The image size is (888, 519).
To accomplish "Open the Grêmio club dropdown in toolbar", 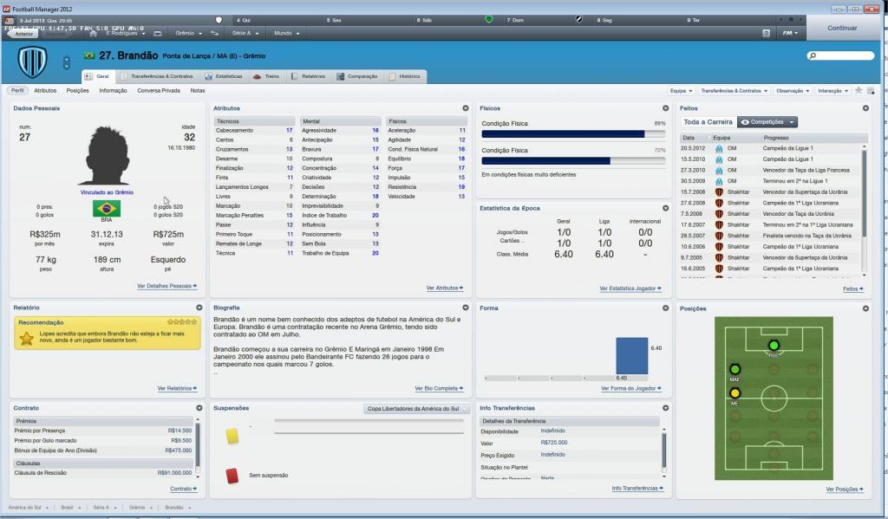I will [188, 34].
